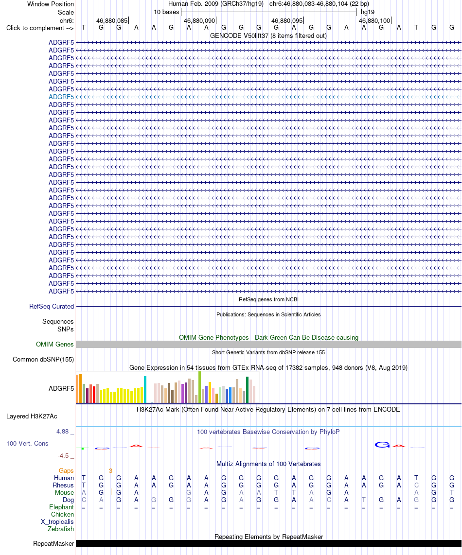Open the H3K27Ac Mark ENCODE track title
This screenshot has width=462, height=555.
(268, 410)
